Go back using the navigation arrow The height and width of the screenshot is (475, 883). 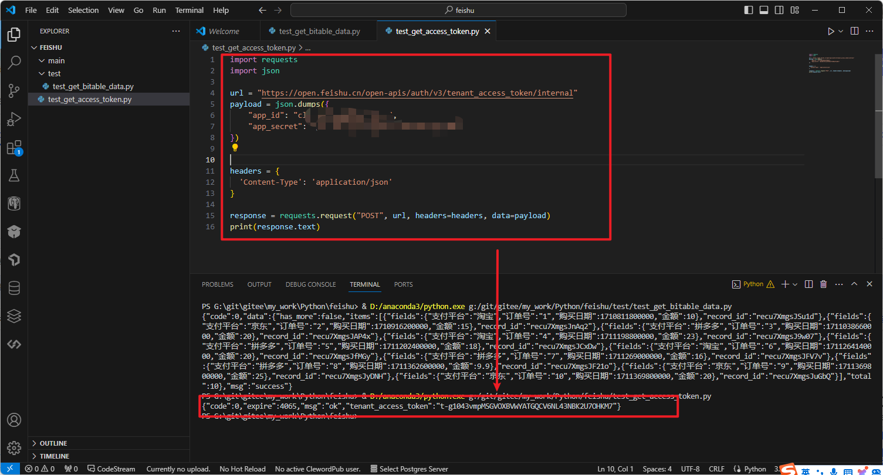(x=262, y=10)
